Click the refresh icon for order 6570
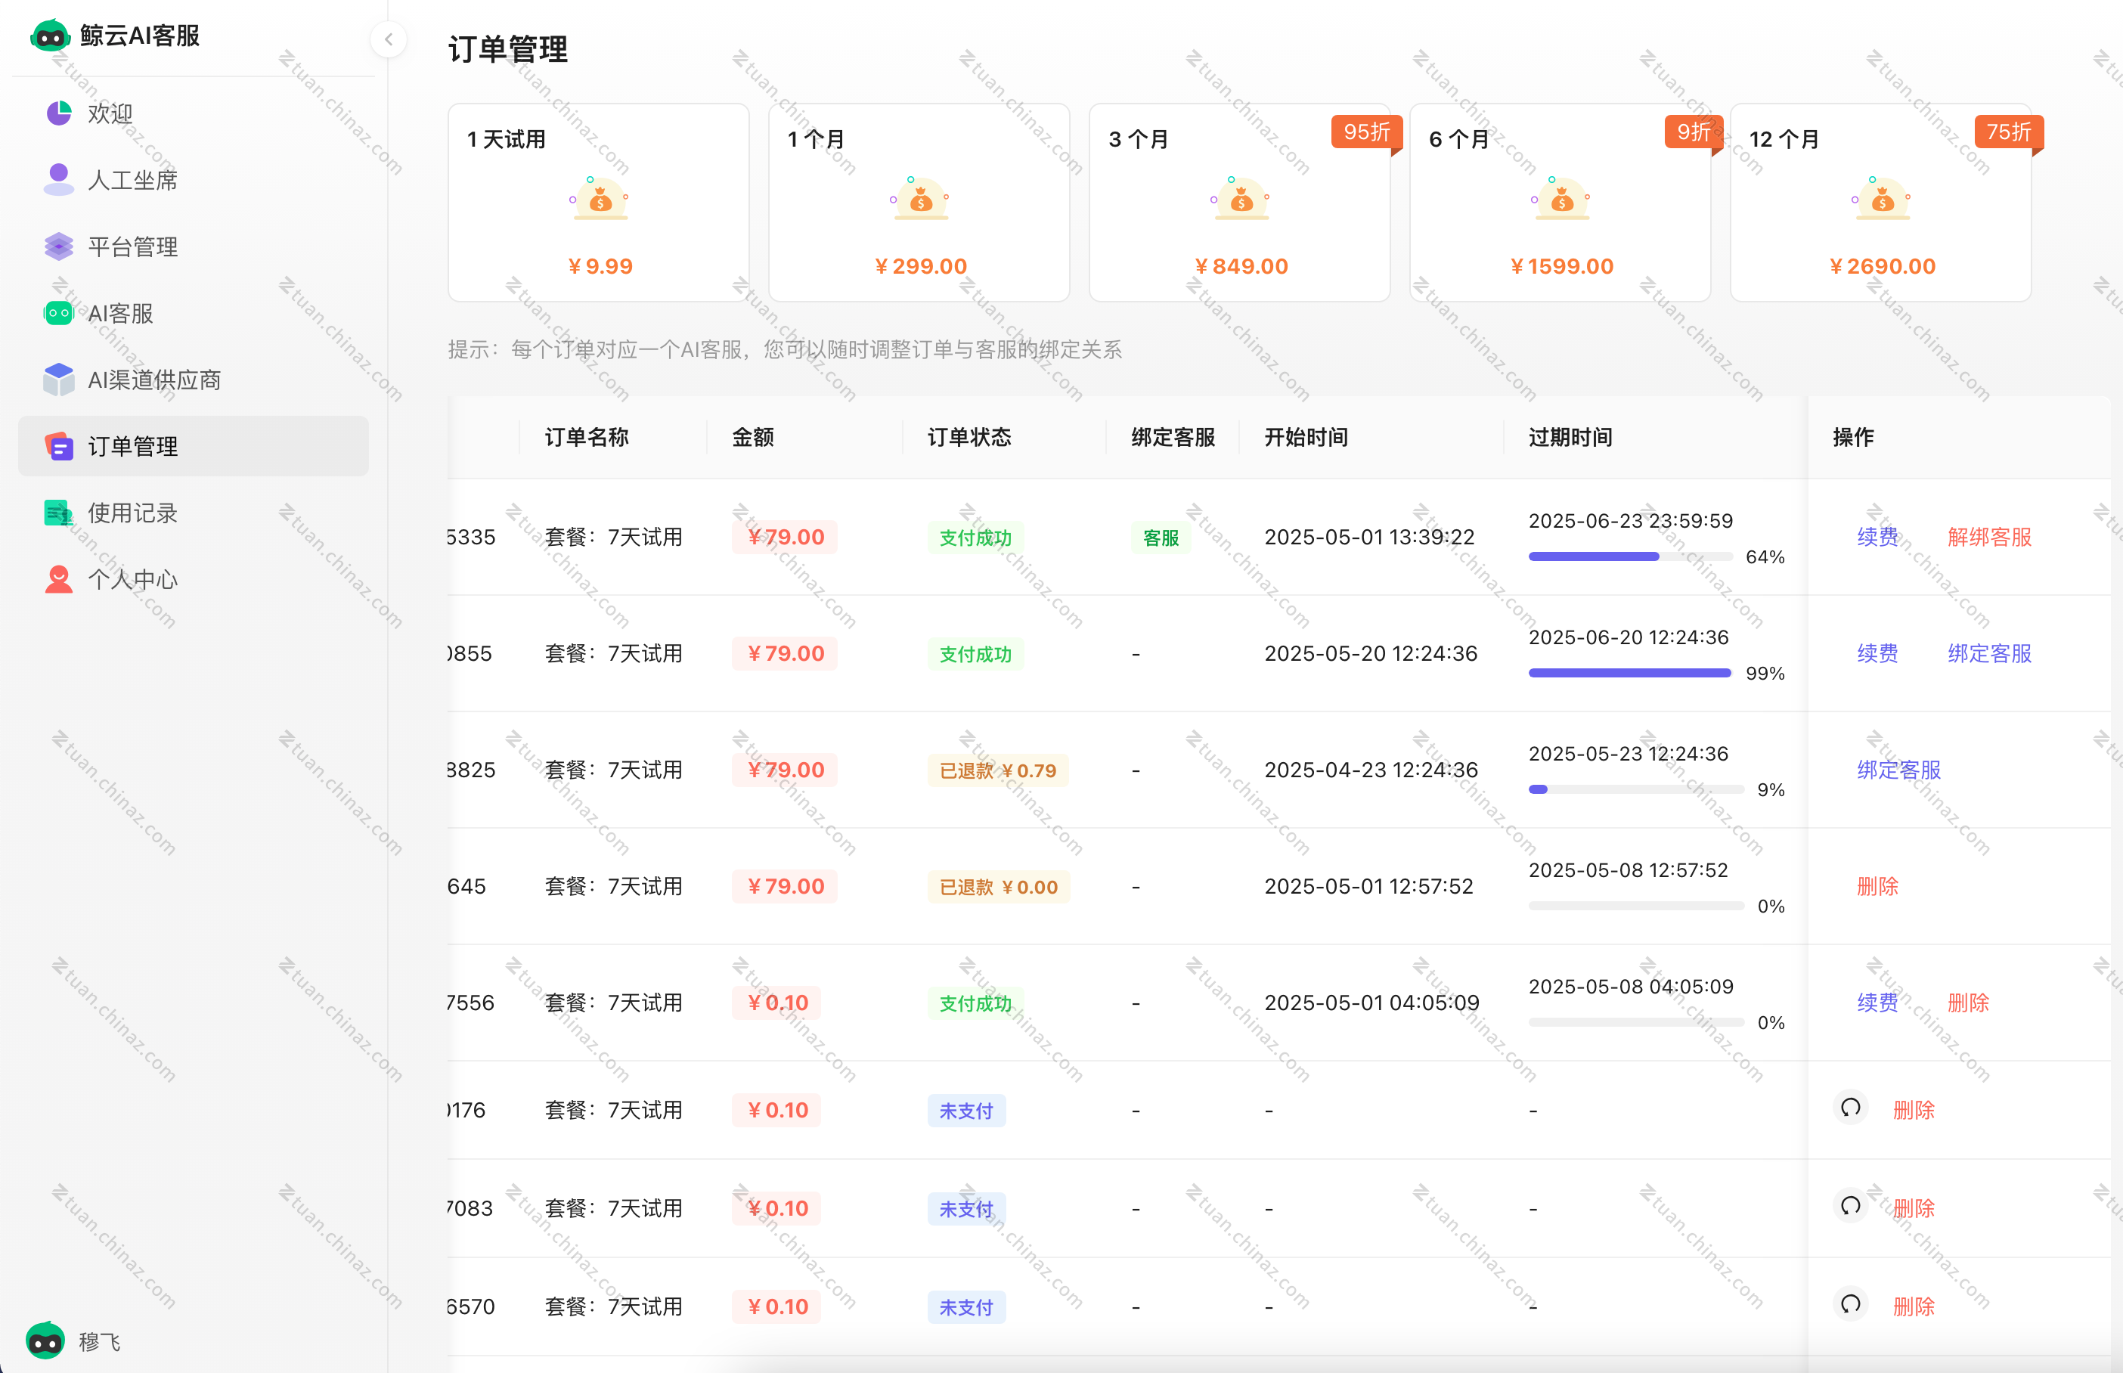 point(1851,1305)
